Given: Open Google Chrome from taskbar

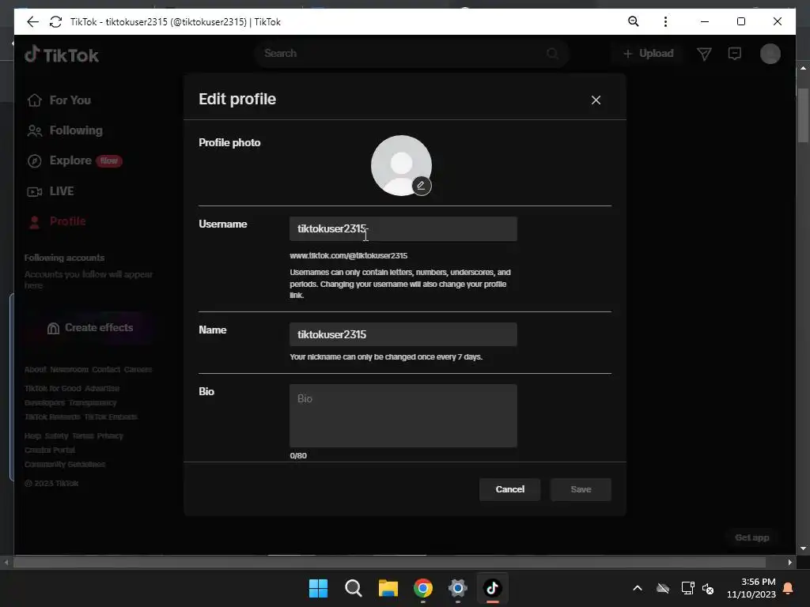Looking at the screenshot, I should click(422, 588).
